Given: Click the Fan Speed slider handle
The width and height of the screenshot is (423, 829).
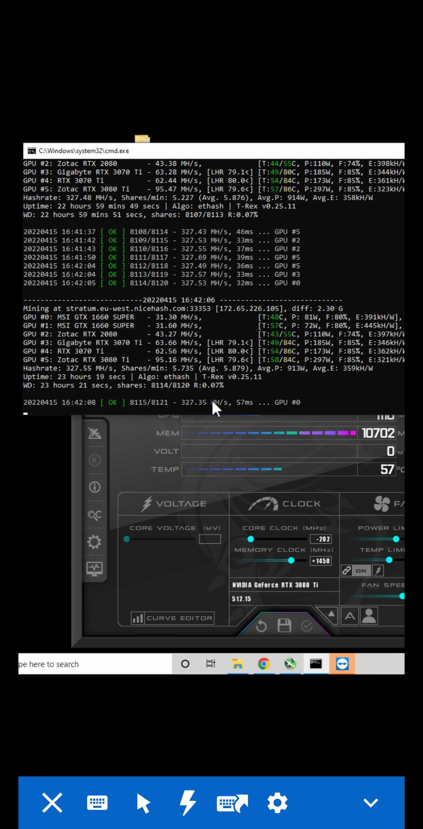Looking at the screenshot, I should point(402,596).
